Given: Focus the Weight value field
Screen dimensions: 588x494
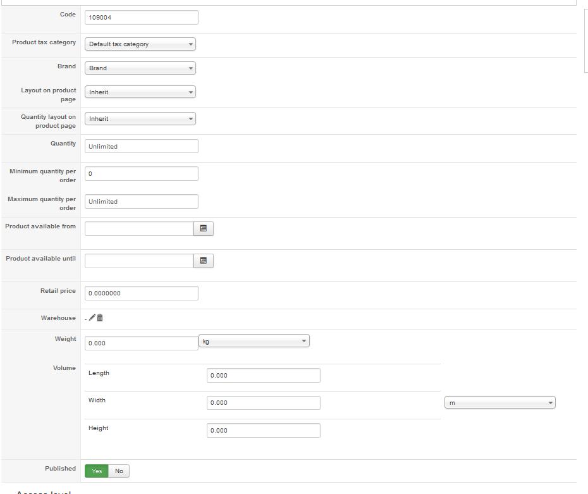Looking at the screenshot, I should pyautogui.click(x=141, y=343).
